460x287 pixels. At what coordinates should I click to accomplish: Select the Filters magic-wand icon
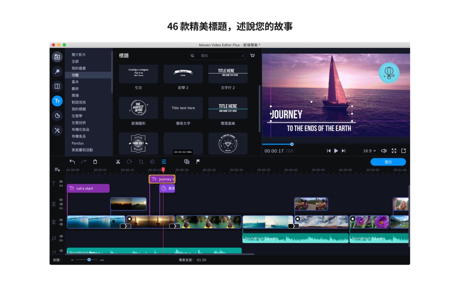click(x=57, y=71)
